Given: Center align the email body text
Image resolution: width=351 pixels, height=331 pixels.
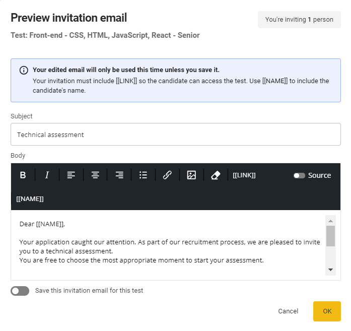Looking at the screenshot, I should pyautogui.click(x=95, y=175).
